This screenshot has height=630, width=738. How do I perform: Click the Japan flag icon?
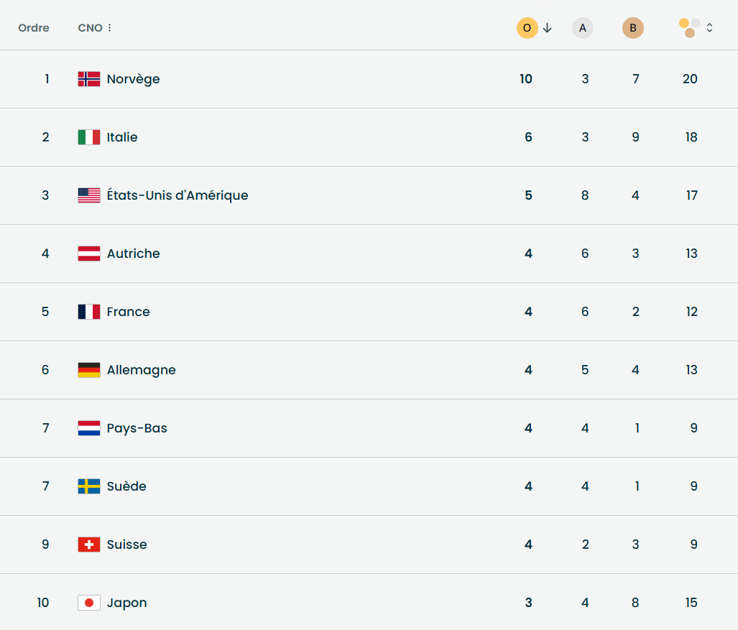(x=89, y=603)
